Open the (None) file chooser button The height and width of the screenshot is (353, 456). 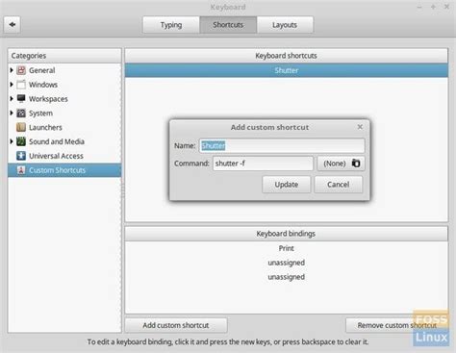click(341, 164)
